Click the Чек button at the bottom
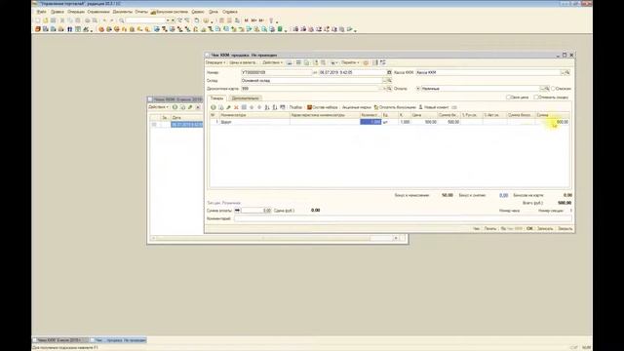Viewport: 624px width, 351px height. (x=476, y=229)
